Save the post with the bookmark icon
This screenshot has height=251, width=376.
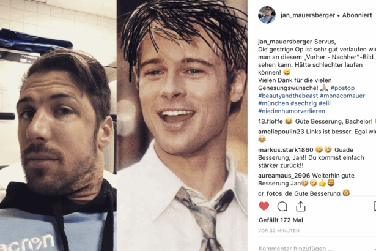pyautogui.click(x=375, y=206)
